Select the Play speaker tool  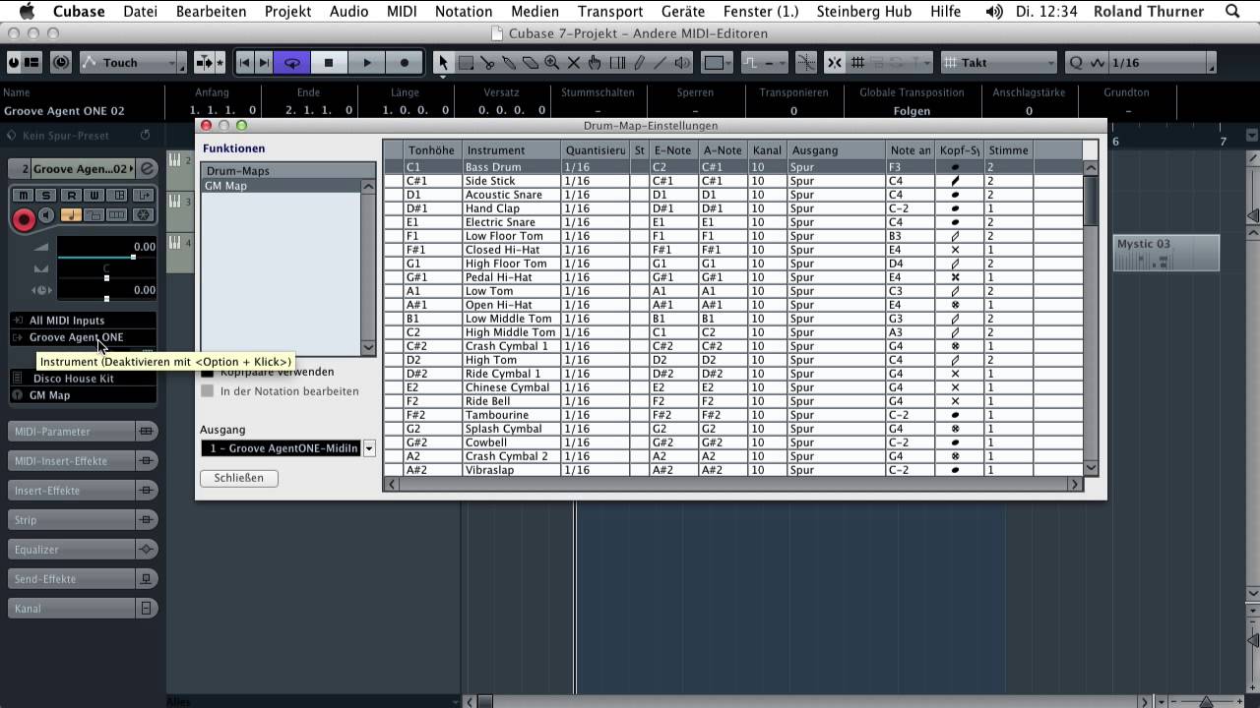[x=682, y=63]
